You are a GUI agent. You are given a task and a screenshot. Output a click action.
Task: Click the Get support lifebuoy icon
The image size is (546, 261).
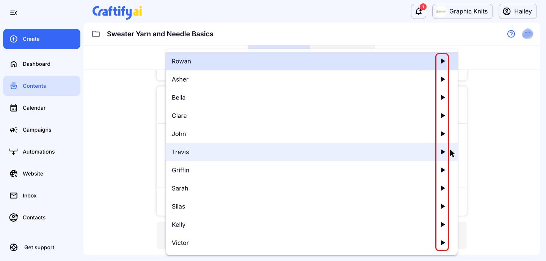coord(14,247)
